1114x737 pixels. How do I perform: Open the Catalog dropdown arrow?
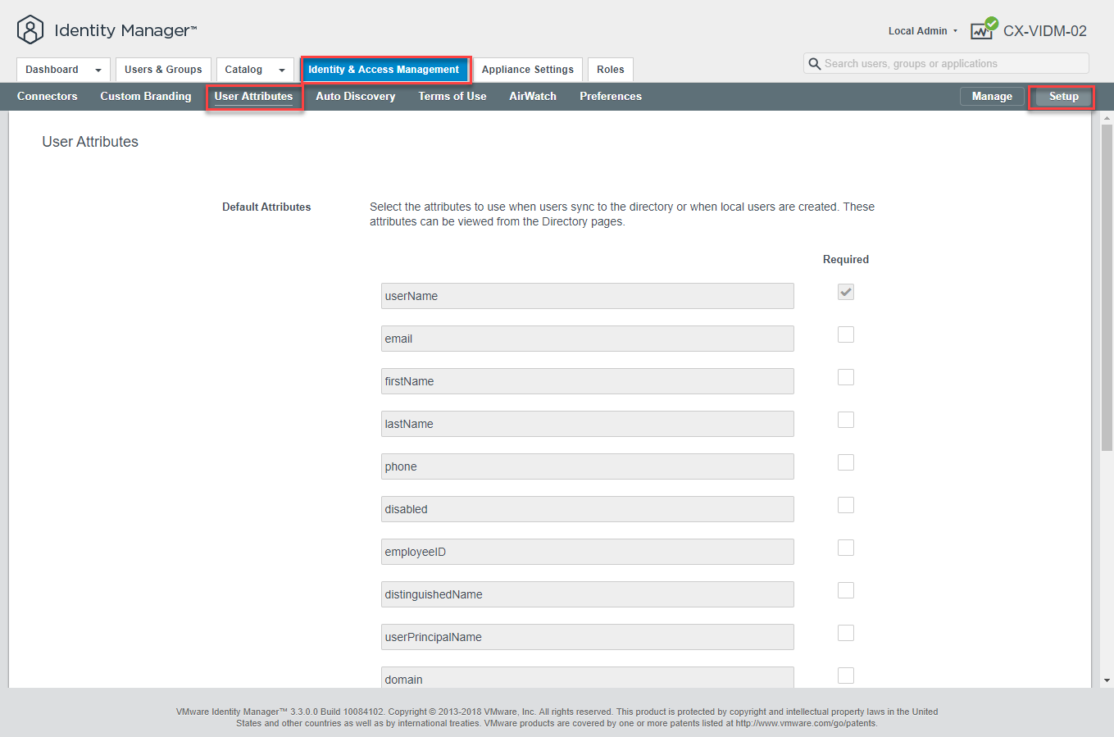(282, 71)
